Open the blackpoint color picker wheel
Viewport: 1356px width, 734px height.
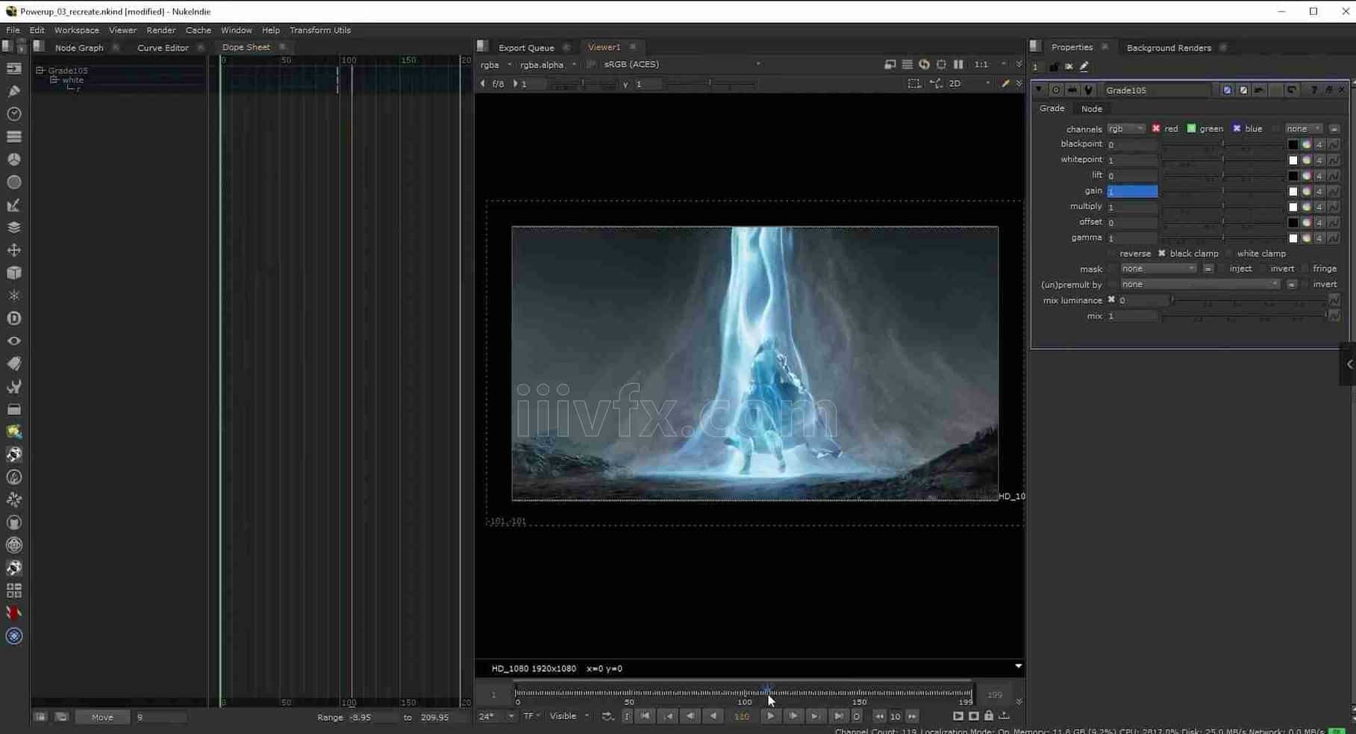[1306, 145]
